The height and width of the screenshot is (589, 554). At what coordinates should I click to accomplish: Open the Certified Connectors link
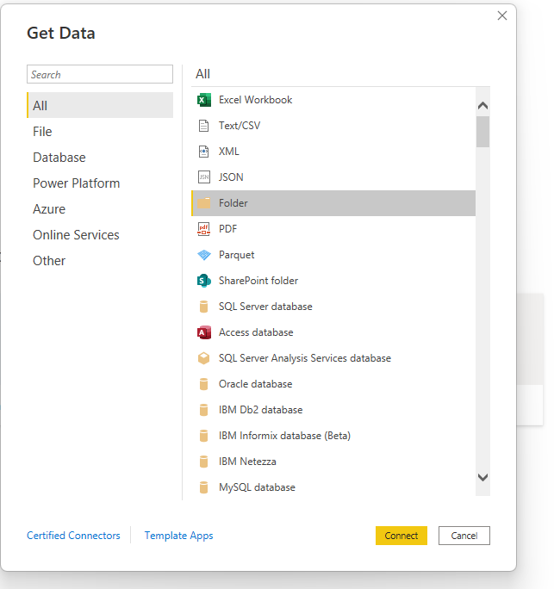pos(74,536)
